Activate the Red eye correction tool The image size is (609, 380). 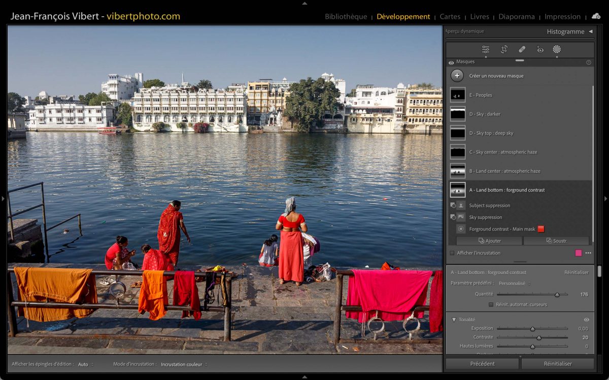pyautogui.click(x=540, y=49)
